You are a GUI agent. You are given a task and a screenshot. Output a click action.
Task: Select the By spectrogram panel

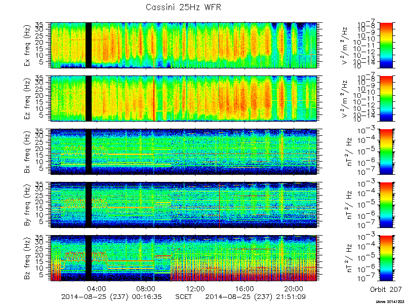184,205
